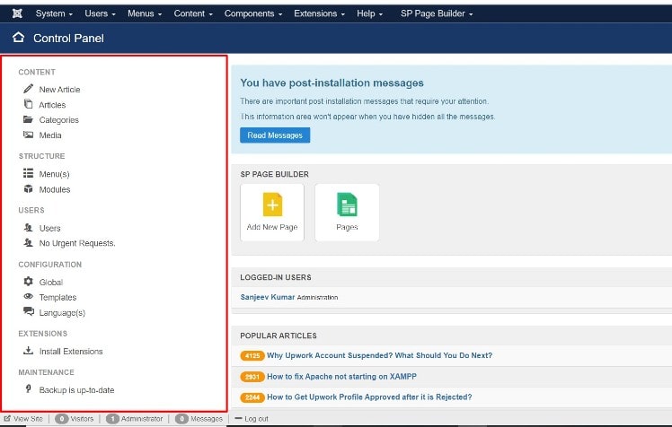Click the cube icon beside Modules
The width and height of the screenshot is (672, 427).
[x=28, y=188]
